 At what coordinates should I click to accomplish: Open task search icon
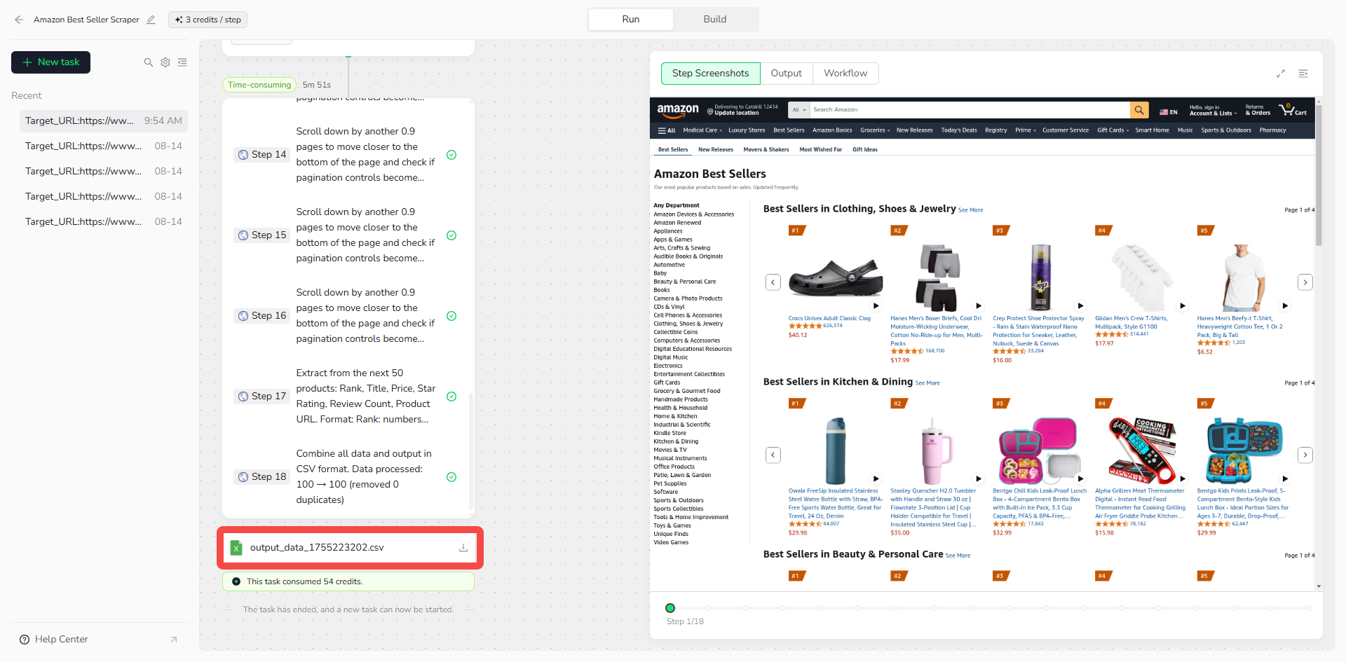(x=149, y=62)
